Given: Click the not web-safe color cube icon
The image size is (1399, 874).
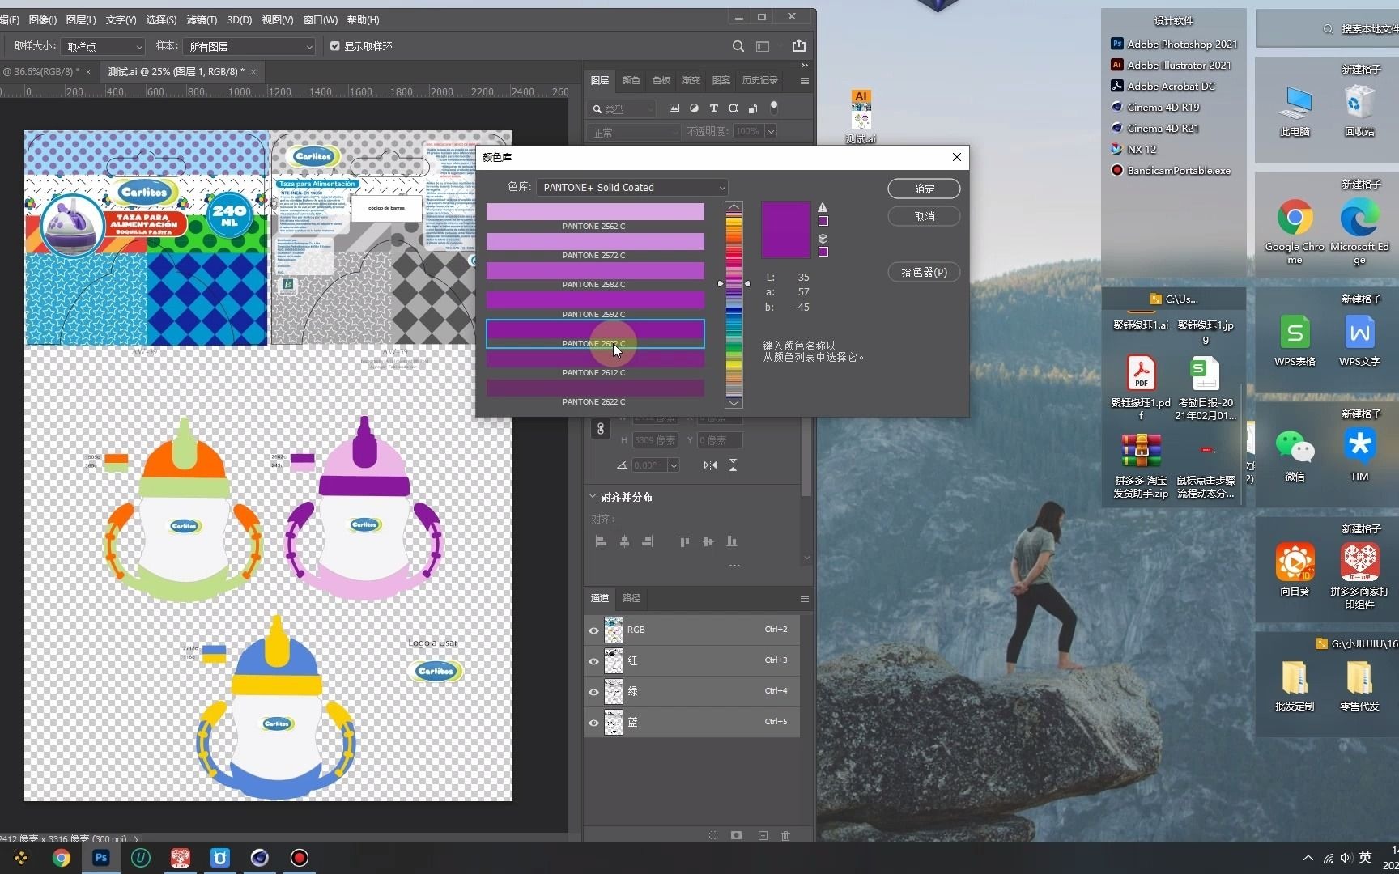Looking at the screenshot, I should 823,239.
